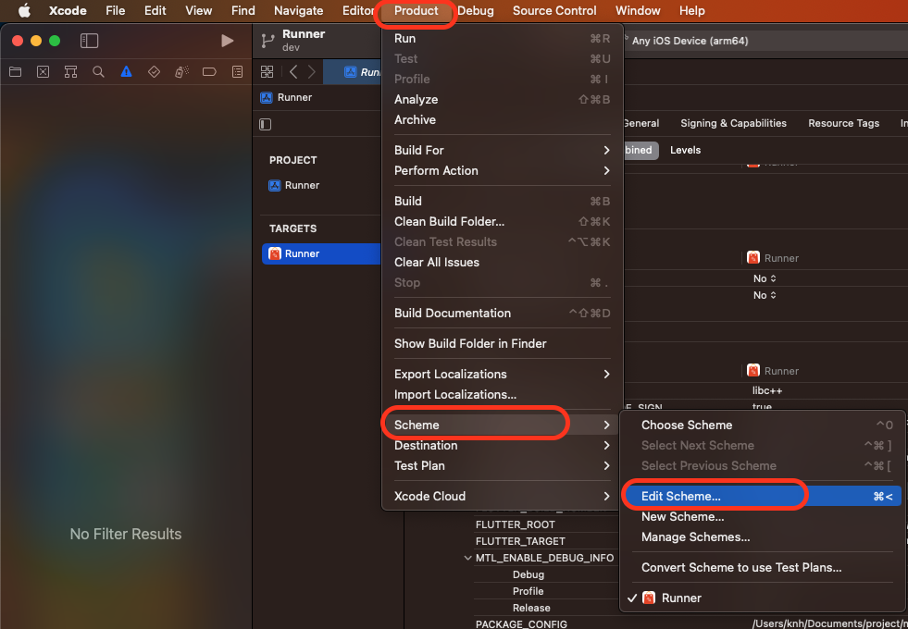Choose Import Localizations...

click(502, 395)
